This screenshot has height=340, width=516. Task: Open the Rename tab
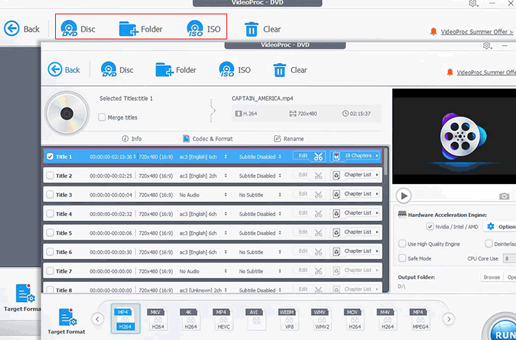click(289, 139)
